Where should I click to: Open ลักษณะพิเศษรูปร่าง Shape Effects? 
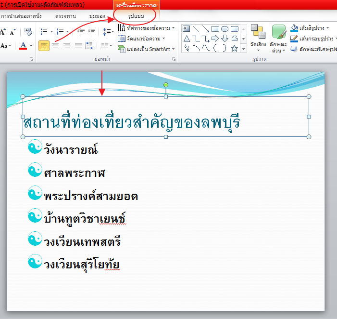click(x=313, y=49)
